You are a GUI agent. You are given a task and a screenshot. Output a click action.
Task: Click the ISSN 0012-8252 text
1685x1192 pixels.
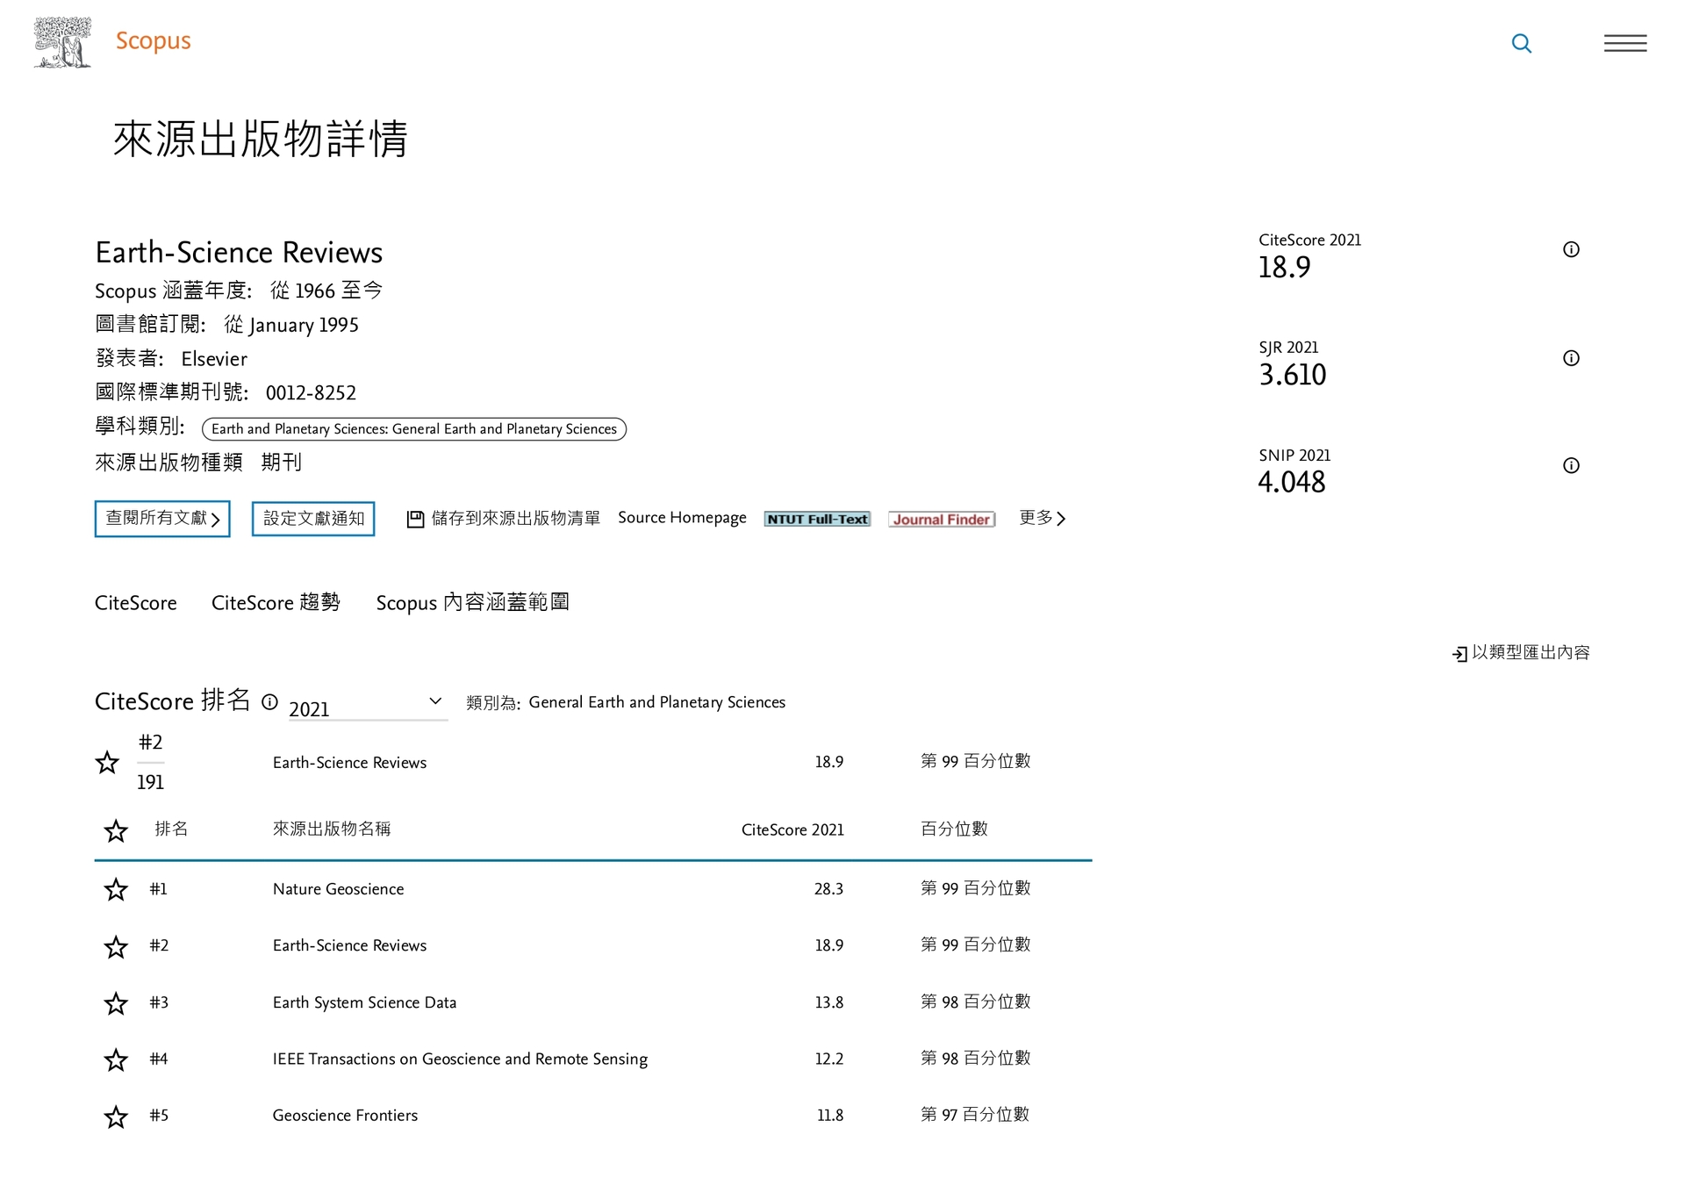[311, 393]
